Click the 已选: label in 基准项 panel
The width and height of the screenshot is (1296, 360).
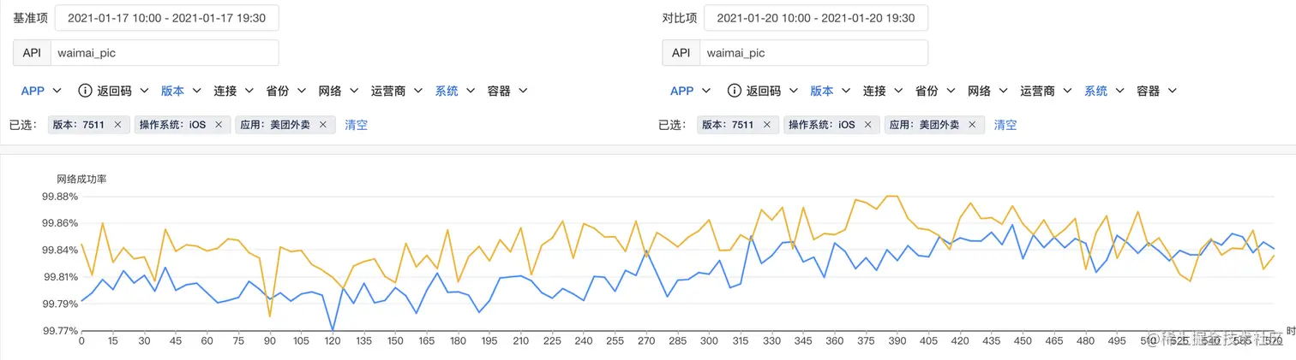23,125
